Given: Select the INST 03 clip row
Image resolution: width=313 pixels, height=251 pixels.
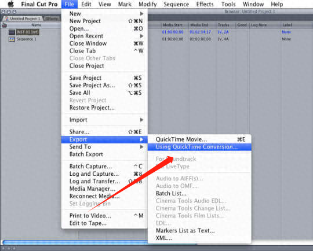Looking at the screenshot, I should [28, 32].
